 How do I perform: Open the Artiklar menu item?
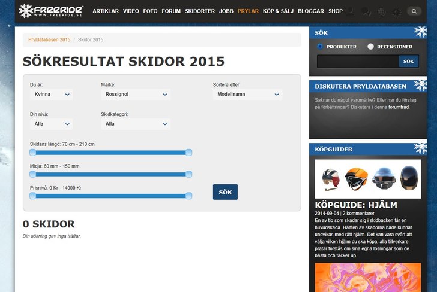pos(106,11)
